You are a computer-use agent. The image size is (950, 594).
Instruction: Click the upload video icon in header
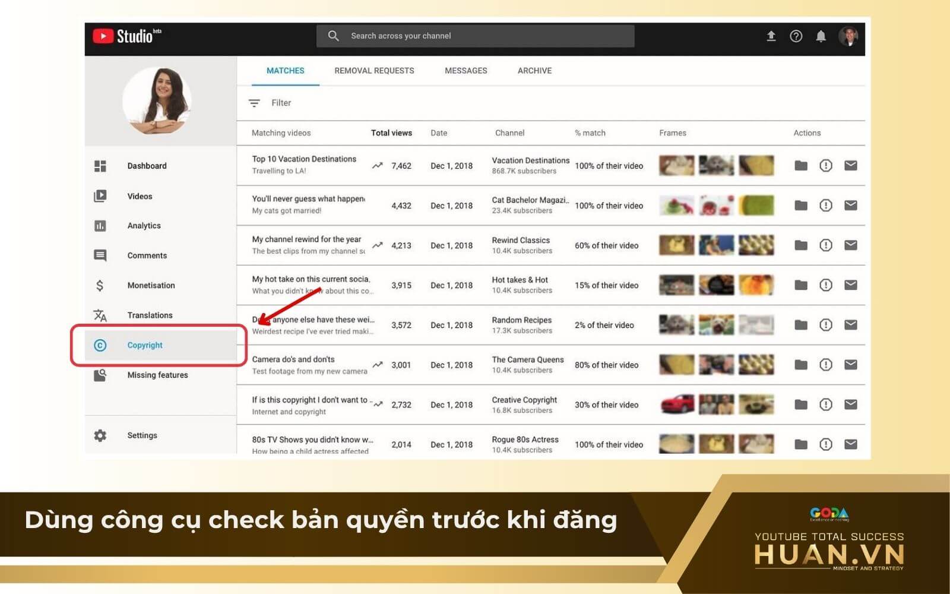pyautogui.click(x=771, y=36)
